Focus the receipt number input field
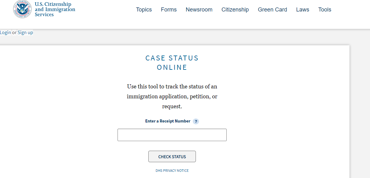 [172, 135]
